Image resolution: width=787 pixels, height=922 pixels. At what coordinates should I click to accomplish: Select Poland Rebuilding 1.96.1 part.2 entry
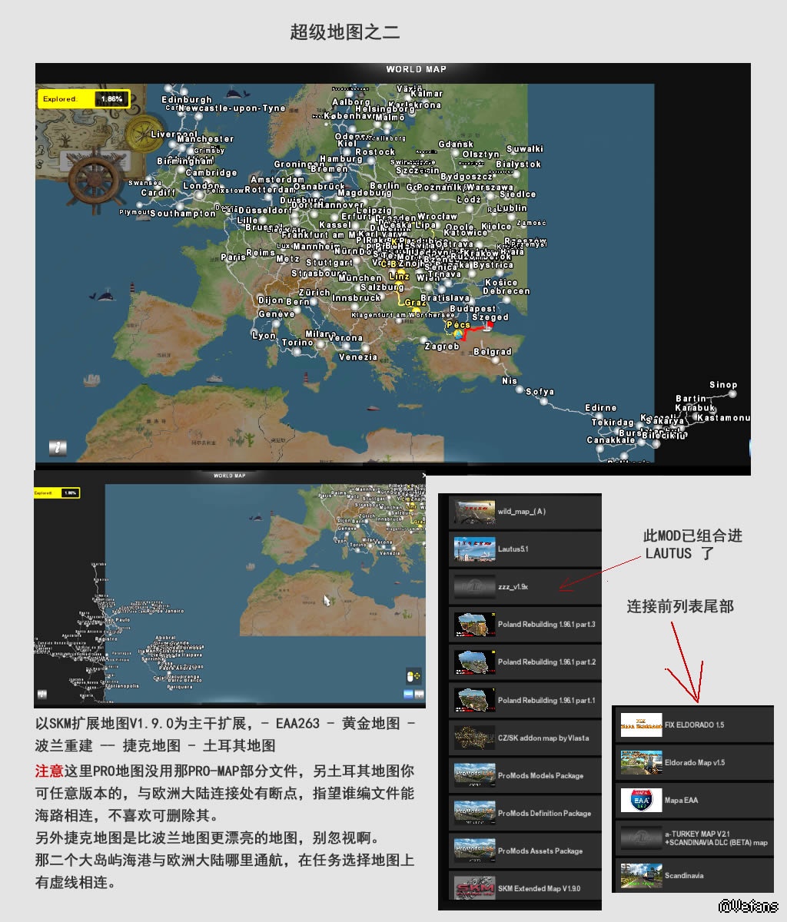525,662
